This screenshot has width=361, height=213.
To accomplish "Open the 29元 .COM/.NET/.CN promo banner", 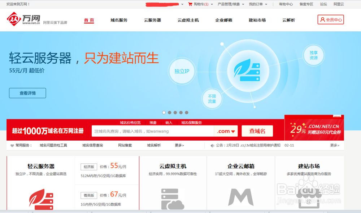I will tap(314, 128).
